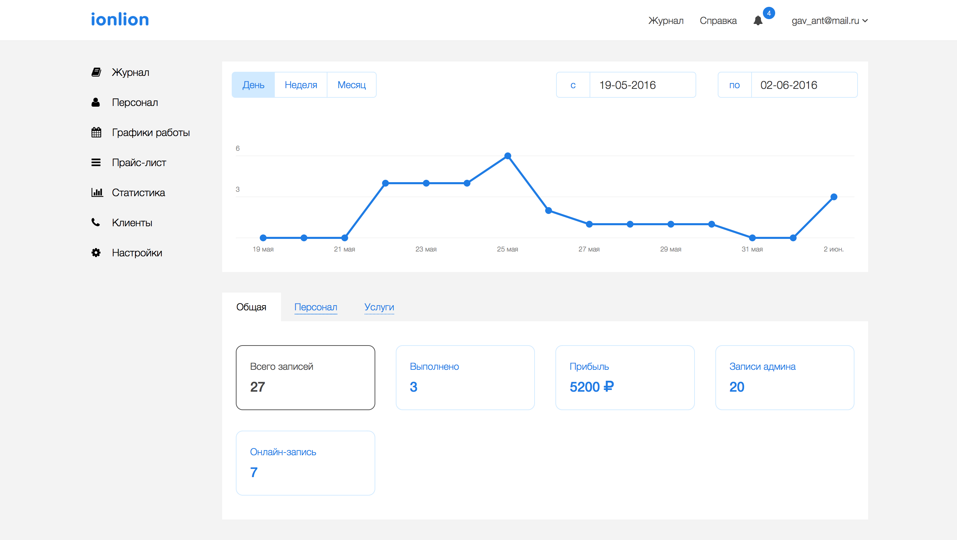The width and height of the screenshot is (957, 540).
Task: Click the book icon beside Журнал in sidebar
Action: [x=96, y=72]
